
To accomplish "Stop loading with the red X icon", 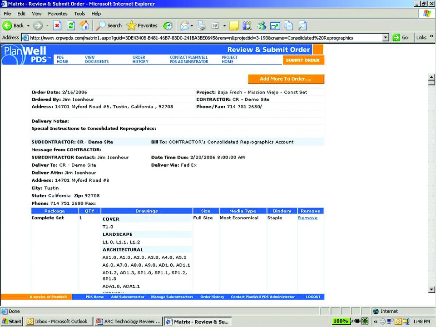I will click(57, 26).
